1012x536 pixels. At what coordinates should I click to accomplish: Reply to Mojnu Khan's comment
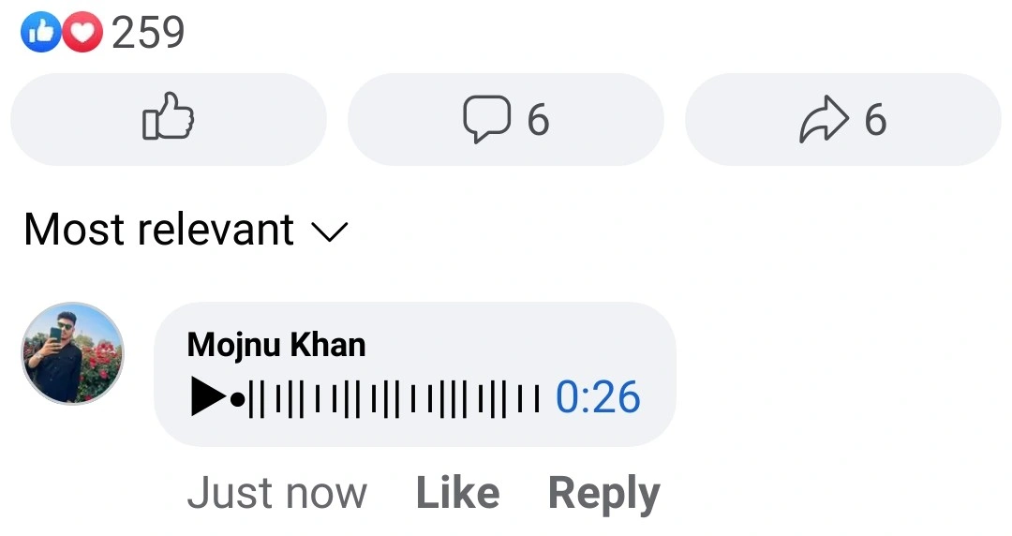pyautogui.click(x=604, y=495)
